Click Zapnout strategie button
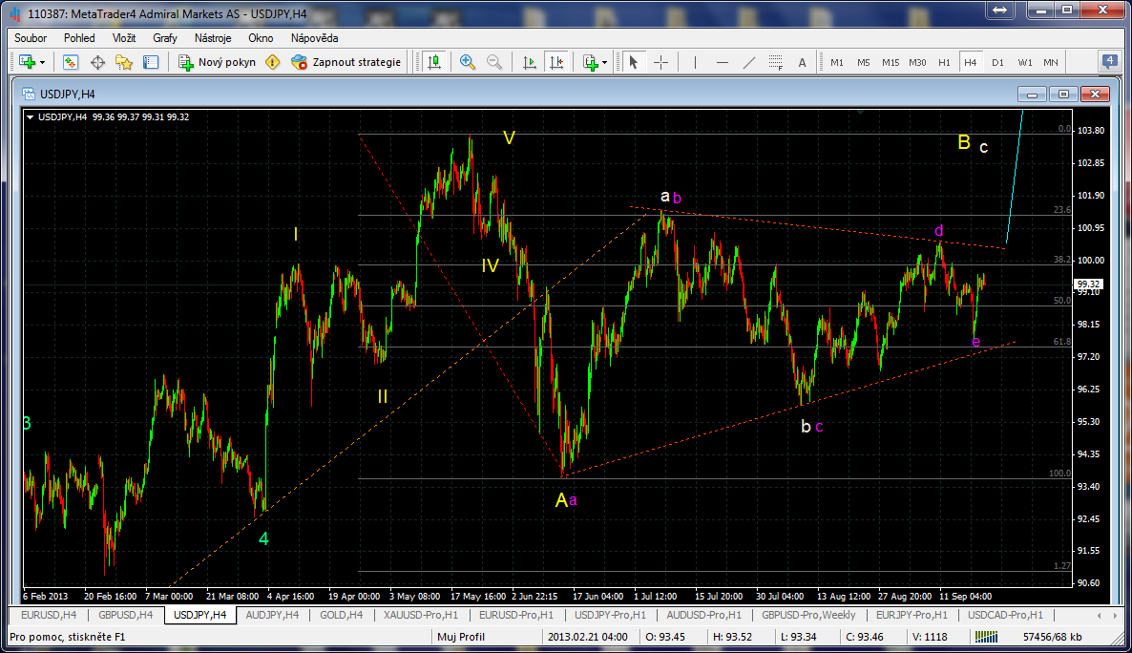This screenshot has width=1132, height=653. tap(346, 62)
